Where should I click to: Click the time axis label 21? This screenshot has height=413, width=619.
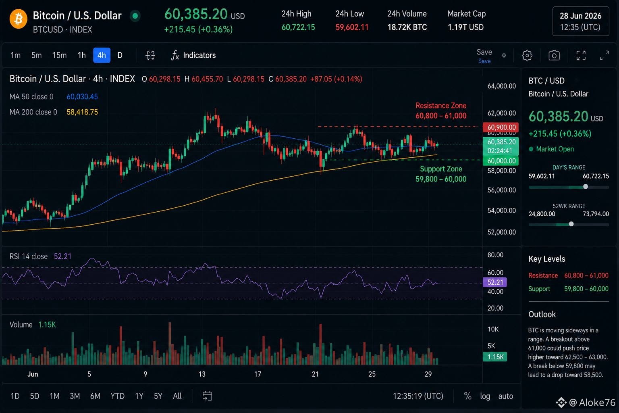[315, 374]
